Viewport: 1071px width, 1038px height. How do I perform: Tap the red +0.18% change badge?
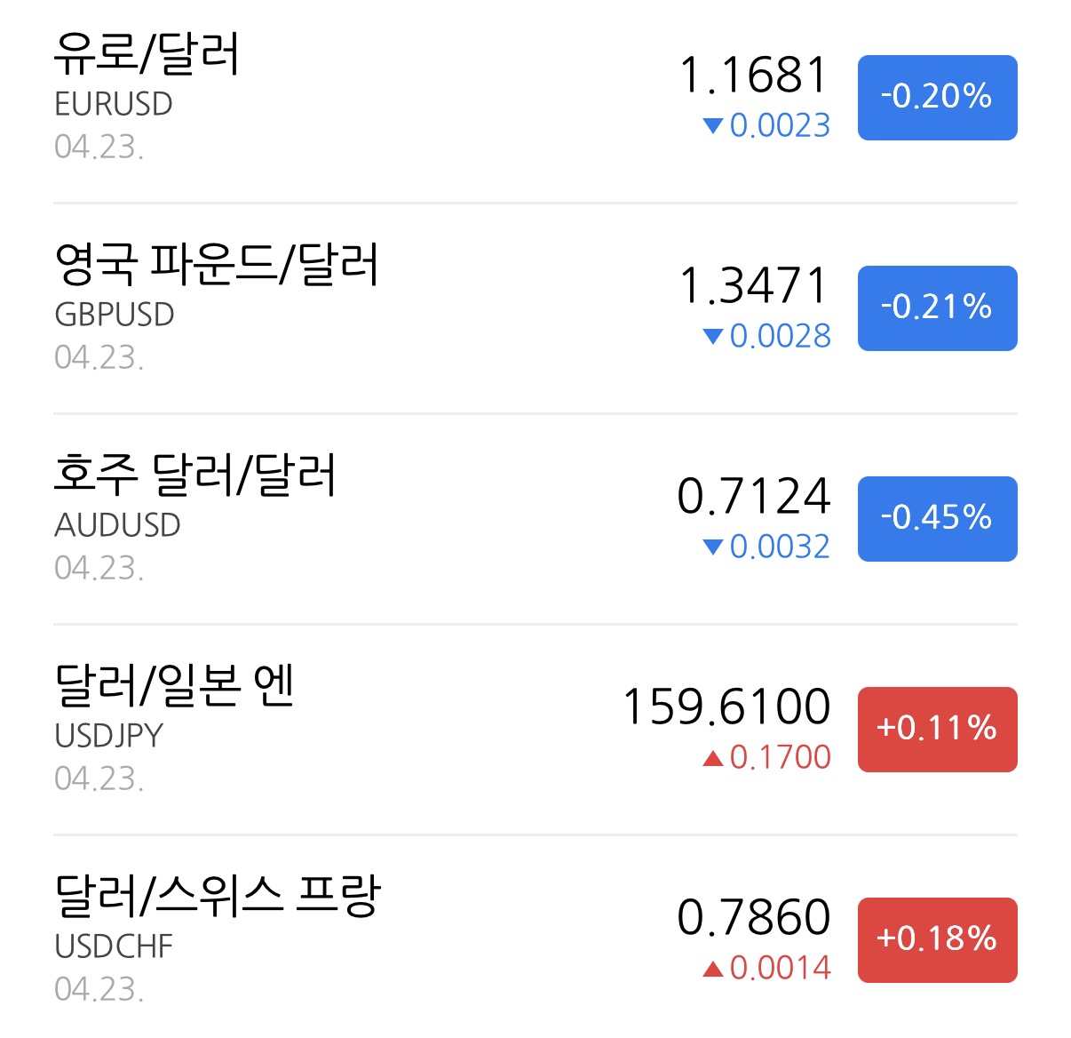[937, 939]
